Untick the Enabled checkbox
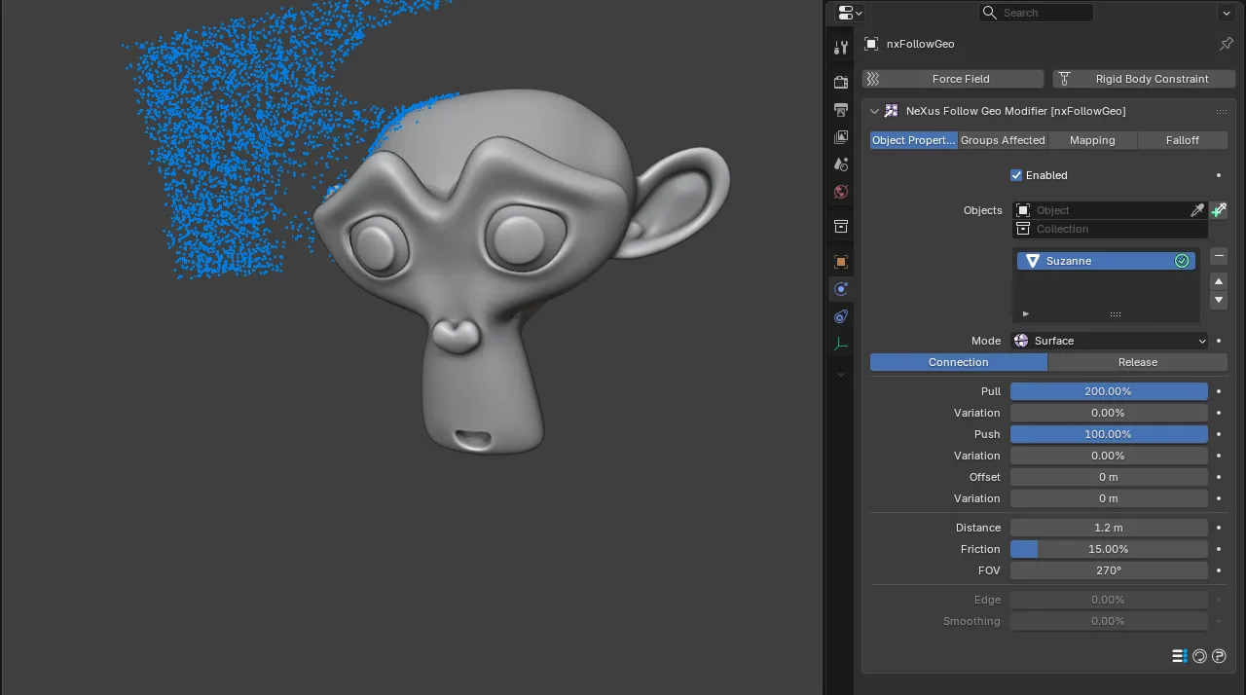This screenshot has height=695, width=1246. [1016, 175]
